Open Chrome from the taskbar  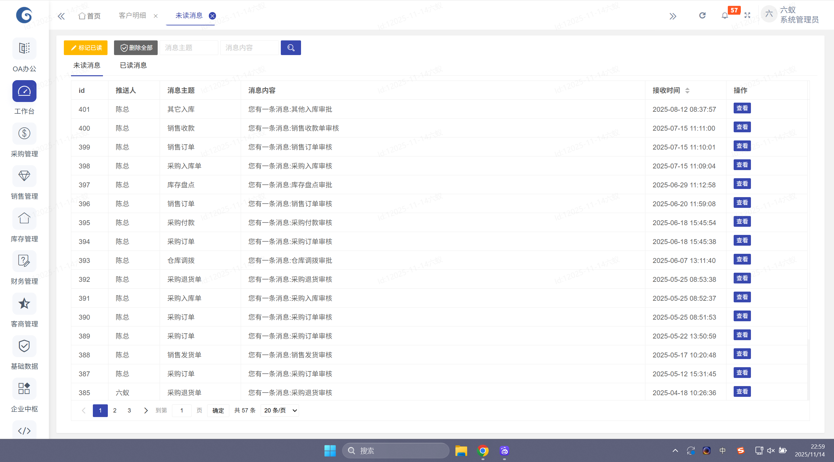pos(482,451)
